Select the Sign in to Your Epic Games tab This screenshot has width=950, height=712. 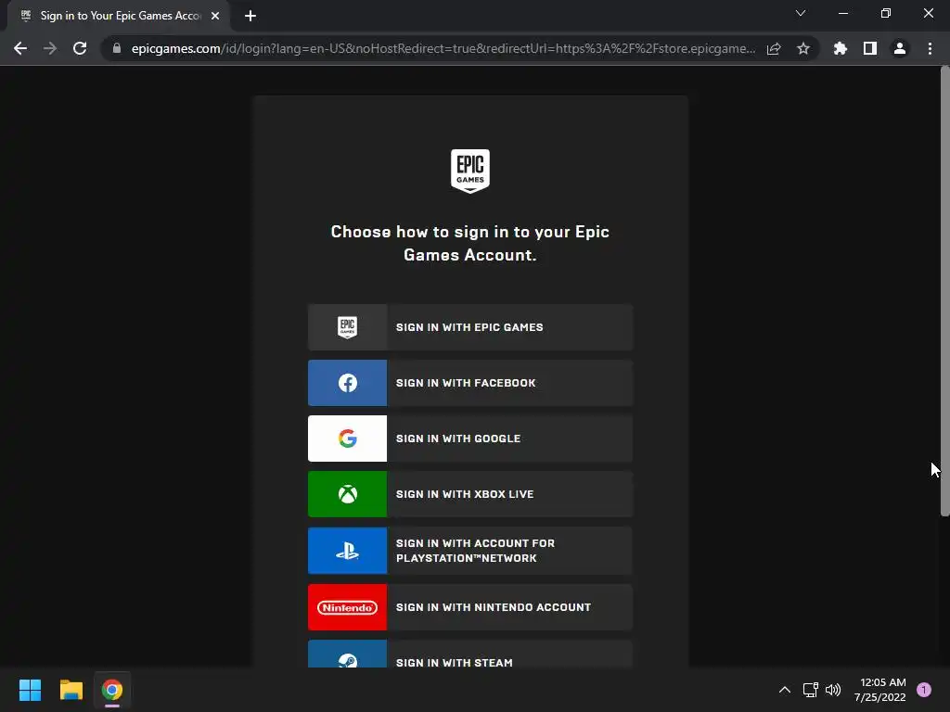[x=118, y=16]
